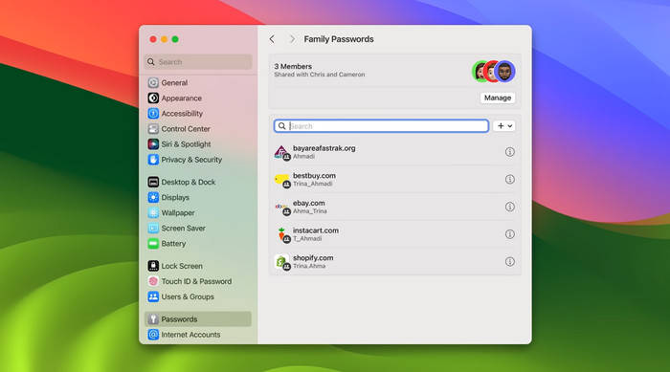Open the bestbuy.com name text
The height and width of the screenshot is (372, 670).
[x=314, y=176]
